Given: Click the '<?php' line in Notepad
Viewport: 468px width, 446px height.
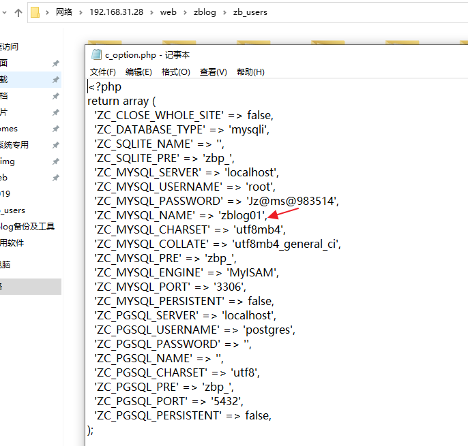Looking at the screenshot, I should pos(105,86).
